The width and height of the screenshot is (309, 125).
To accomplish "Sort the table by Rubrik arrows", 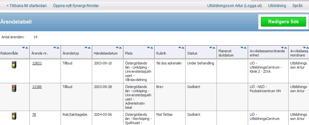I will click(x=181, y=48).
